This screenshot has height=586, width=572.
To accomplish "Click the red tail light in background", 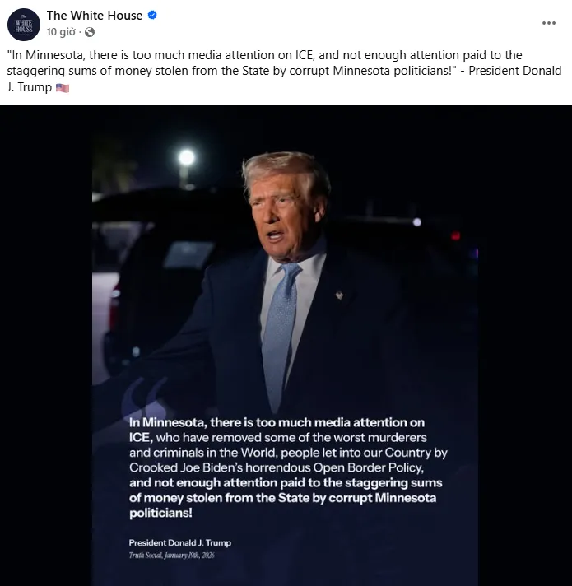I will (x=455, y=235).
